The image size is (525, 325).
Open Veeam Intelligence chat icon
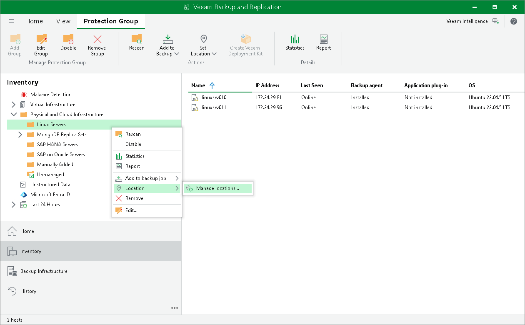pos(495,21)
